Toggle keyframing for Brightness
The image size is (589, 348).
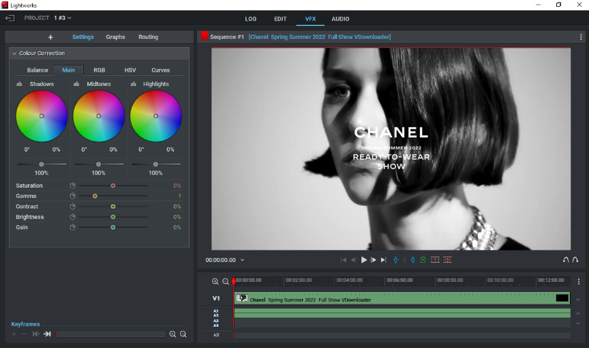click(72, 217)
